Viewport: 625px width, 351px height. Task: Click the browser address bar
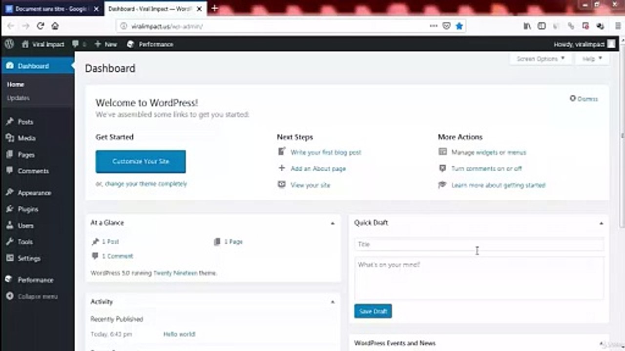[291, 26]
